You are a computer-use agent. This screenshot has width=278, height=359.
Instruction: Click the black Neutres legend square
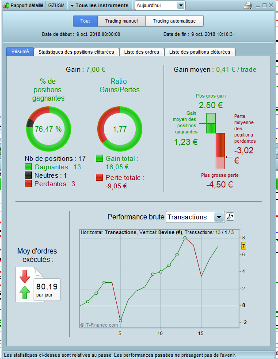pyautogui.click(x=28, y=175)
